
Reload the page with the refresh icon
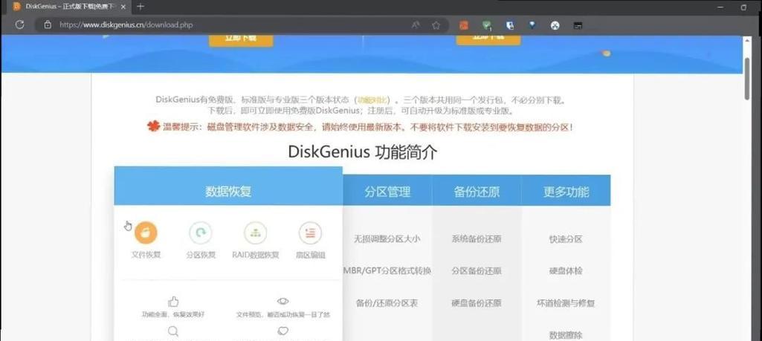[19, 25]
